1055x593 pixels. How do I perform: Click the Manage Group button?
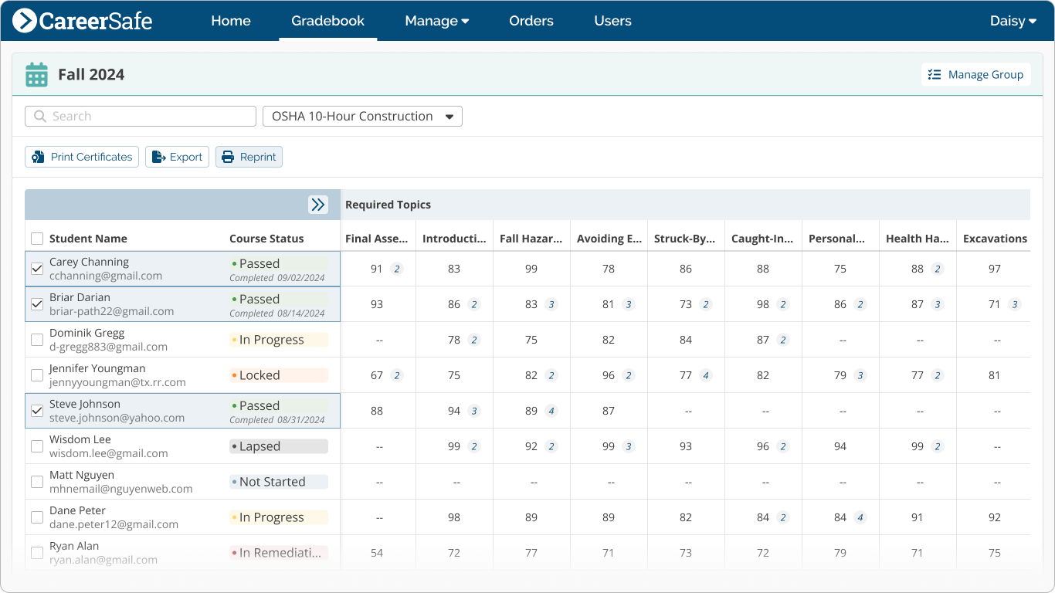point(975,74)
